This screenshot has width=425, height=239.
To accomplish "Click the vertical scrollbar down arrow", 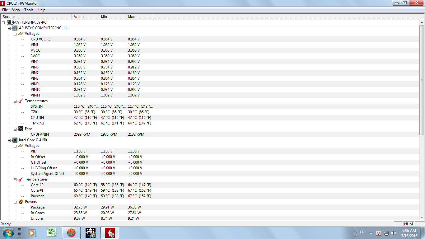I will (x=422, y=218).
